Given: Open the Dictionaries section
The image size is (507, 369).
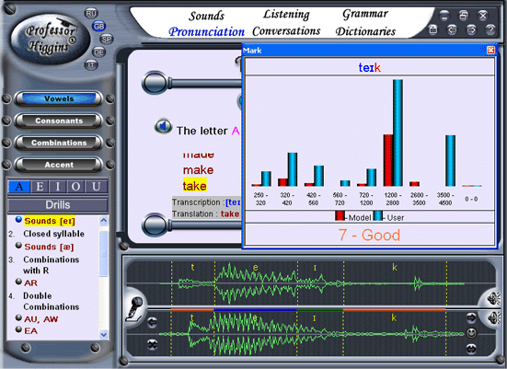Looking at the screenshot, I should point(365,31).
